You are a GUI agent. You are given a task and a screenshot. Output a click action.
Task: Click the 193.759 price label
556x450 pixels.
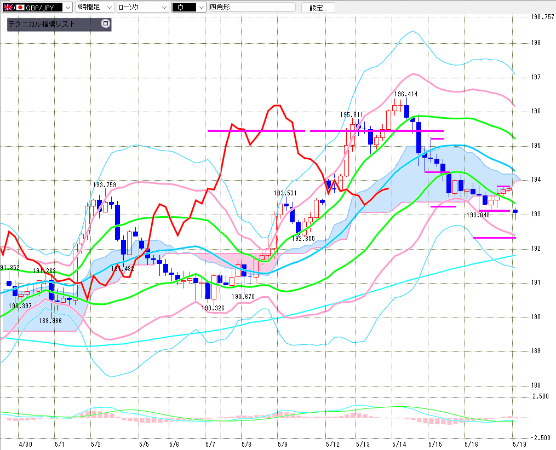coord(104,185)
